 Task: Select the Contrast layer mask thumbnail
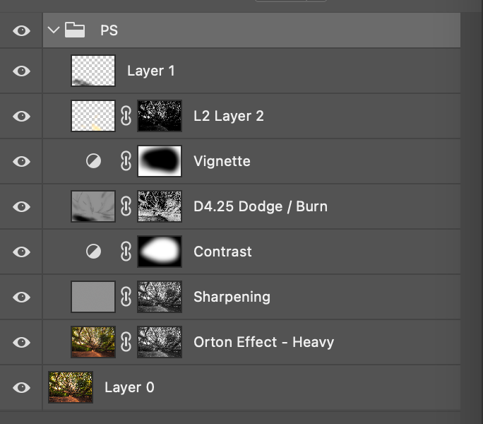[160, 252]
